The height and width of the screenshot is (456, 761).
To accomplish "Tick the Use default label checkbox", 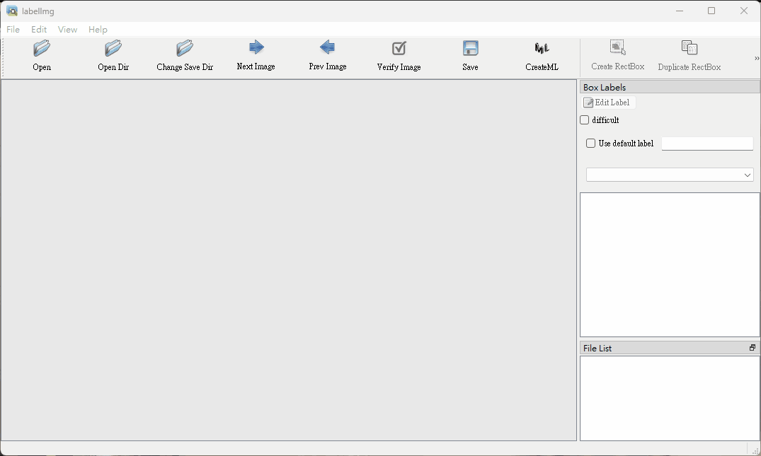I will tap(591, 144).
